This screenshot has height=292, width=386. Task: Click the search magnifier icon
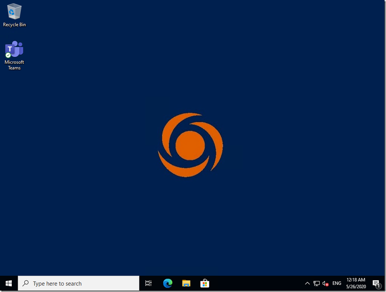25,283
